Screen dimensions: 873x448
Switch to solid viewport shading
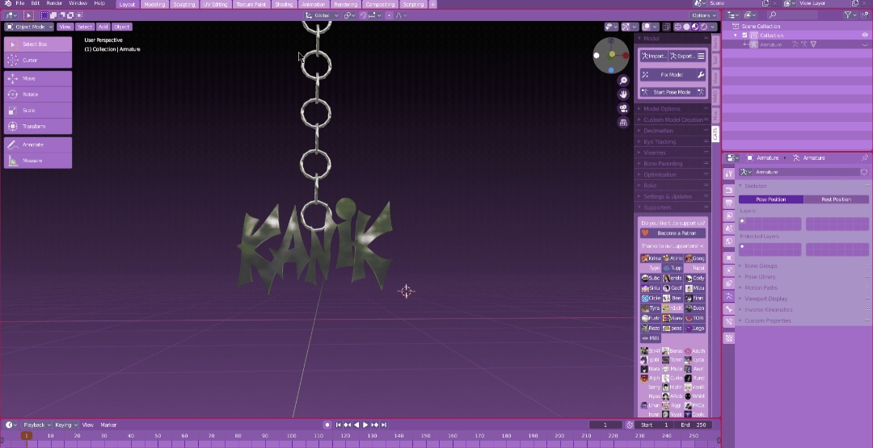(686, 27)
